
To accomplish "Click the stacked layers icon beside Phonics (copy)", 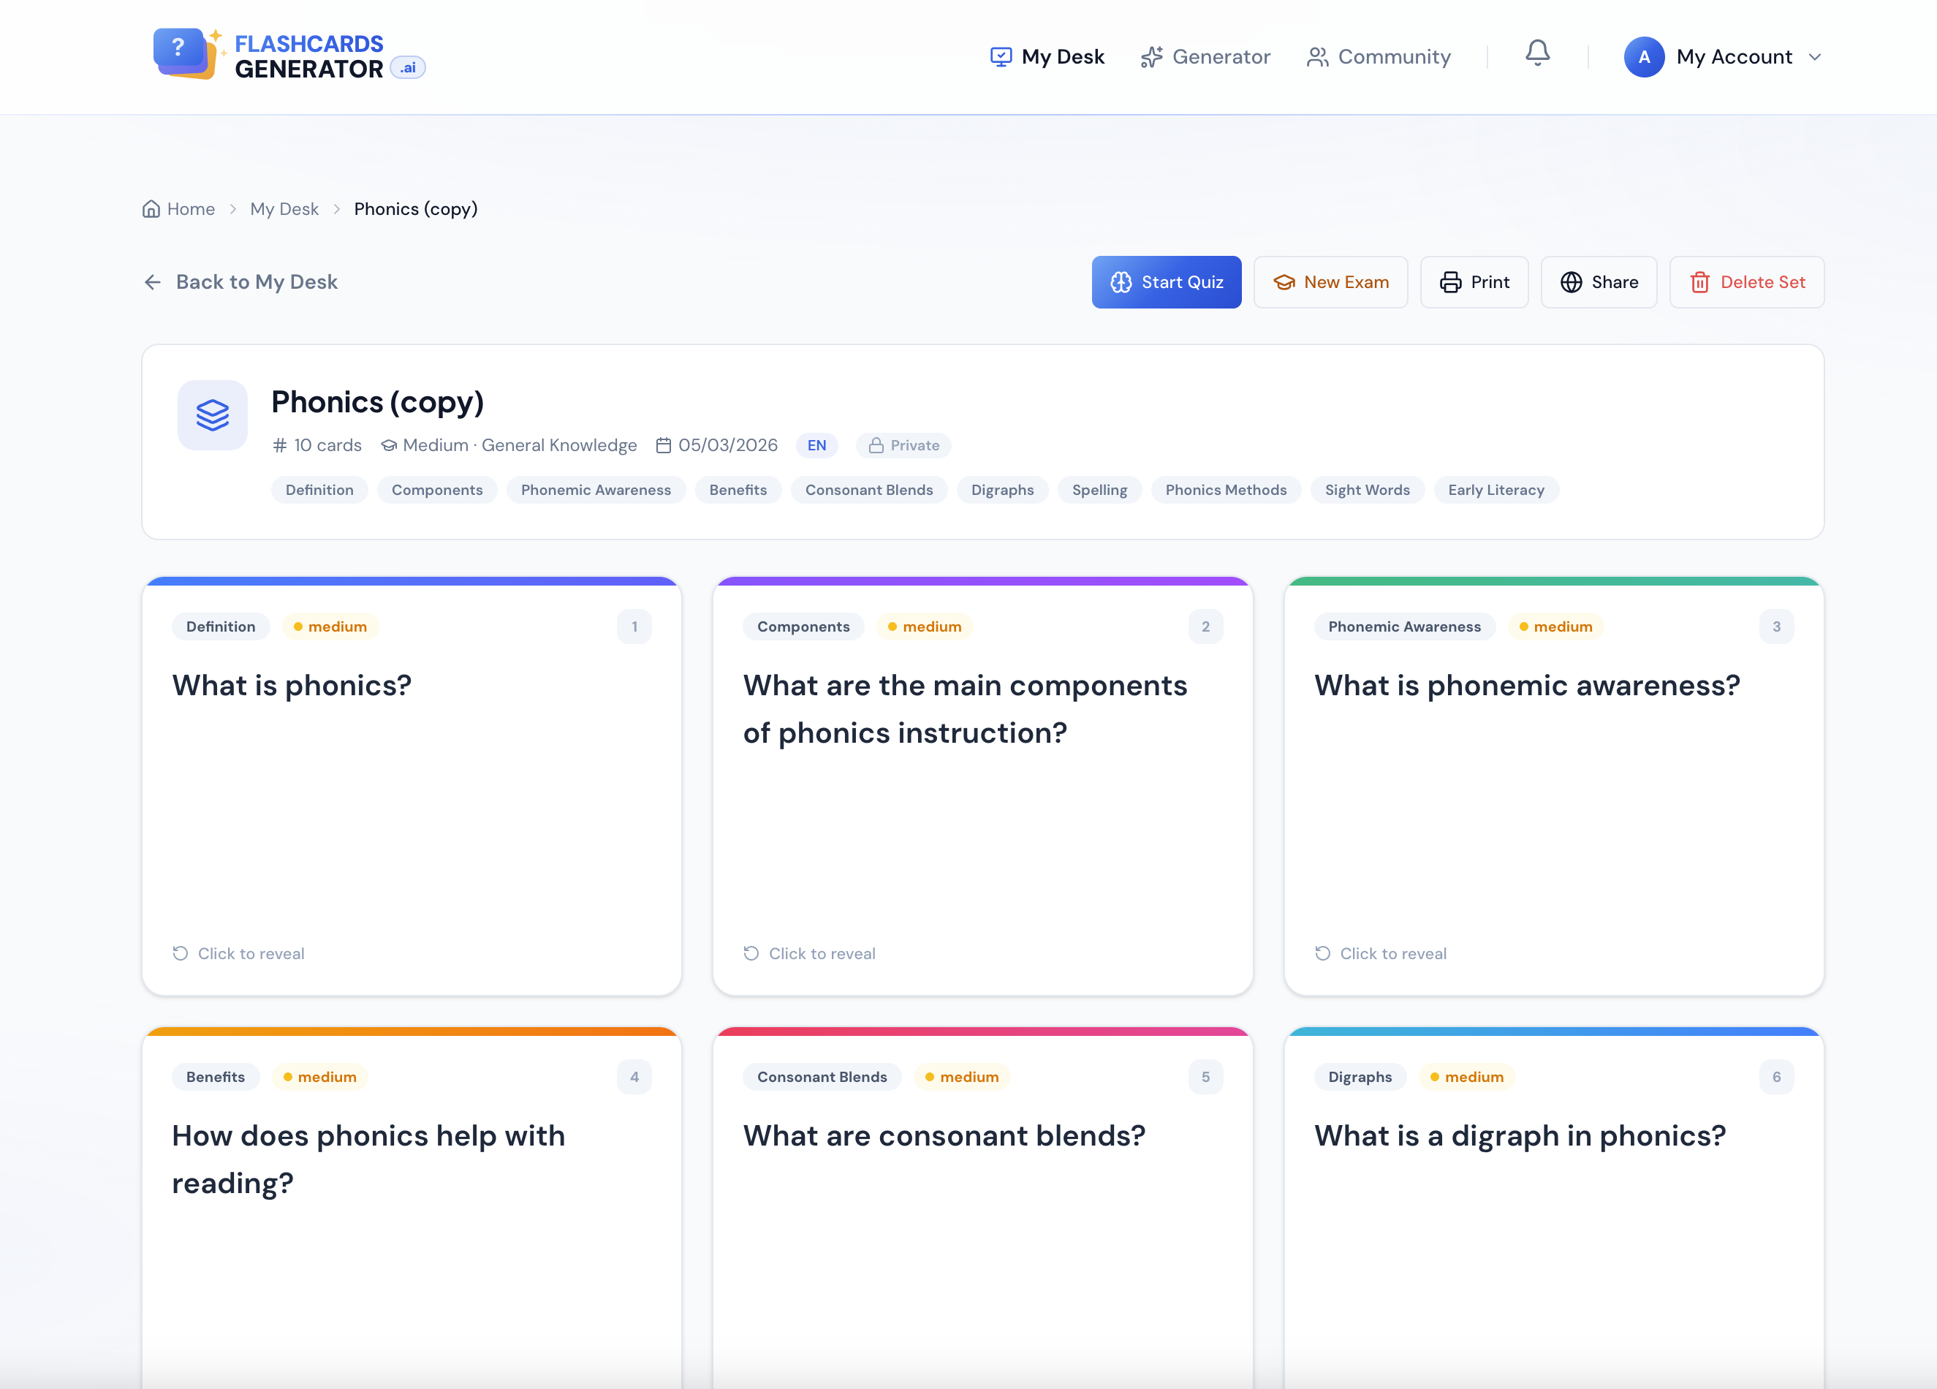I will click(212, 415).
